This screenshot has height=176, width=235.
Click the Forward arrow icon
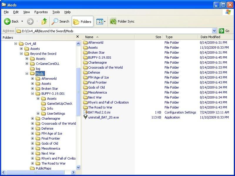pyautogui.click(x=30, y=21)
